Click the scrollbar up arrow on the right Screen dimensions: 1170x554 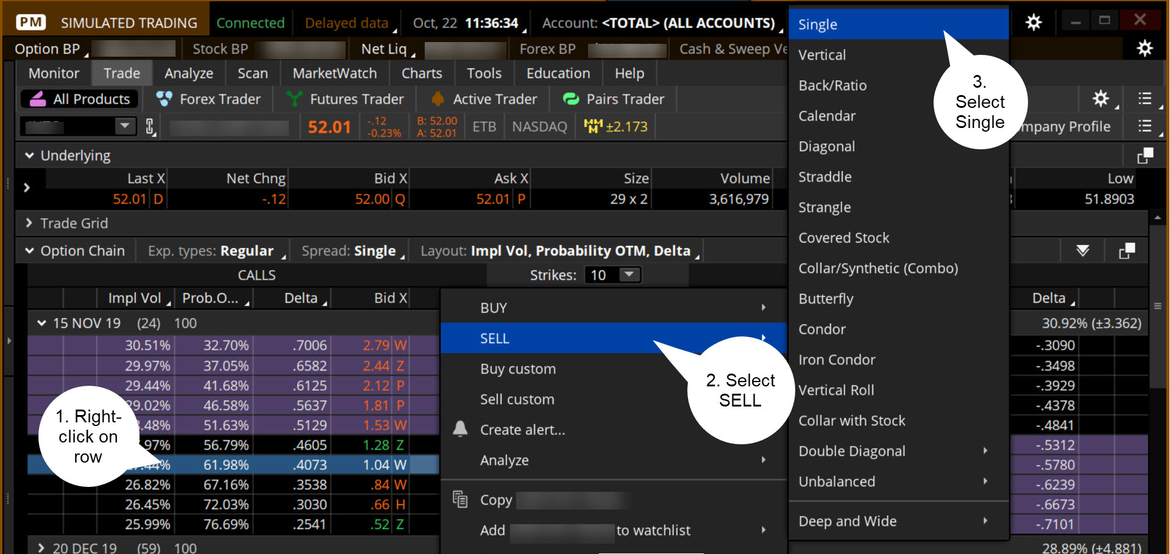pyautogui.click(x=1157, y=216)
